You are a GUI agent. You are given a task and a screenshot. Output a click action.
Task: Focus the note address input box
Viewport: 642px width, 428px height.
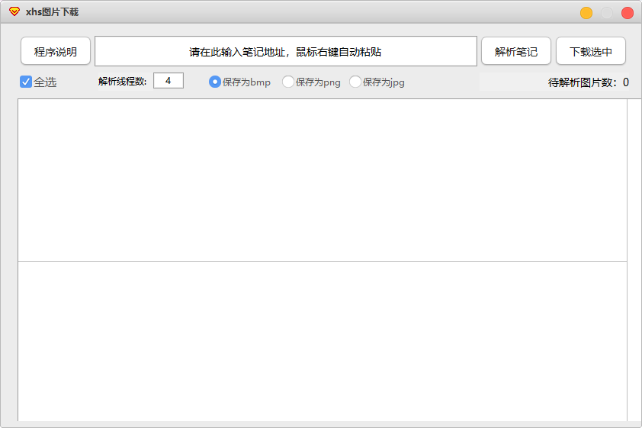point(286,51)
